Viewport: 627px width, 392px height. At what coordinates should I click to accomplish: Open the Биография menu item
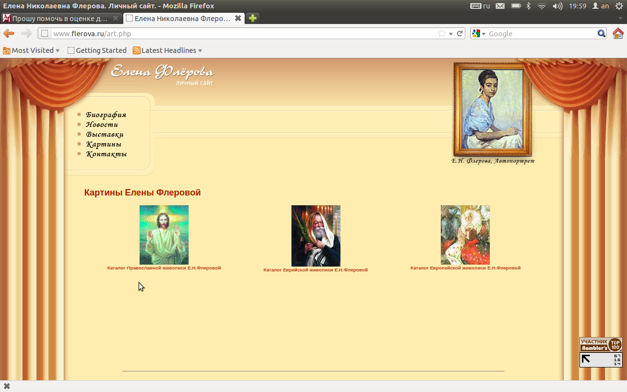click(106, 115)
